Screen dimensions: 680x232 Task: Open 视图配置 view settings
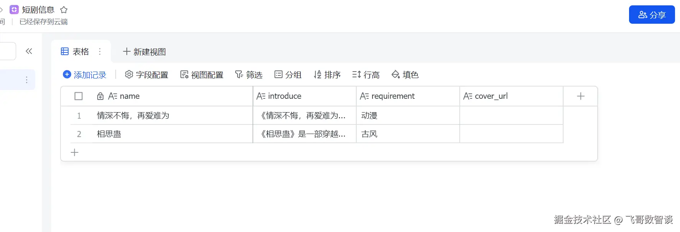202,75
